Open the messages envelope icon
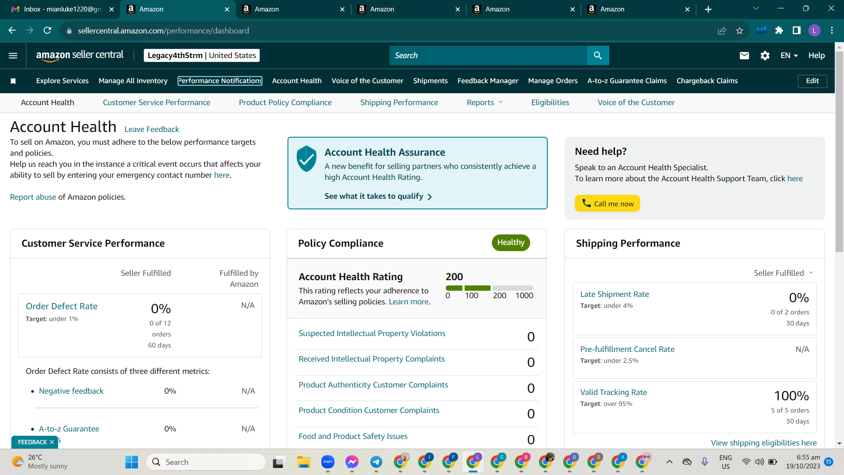This screenshot has width=844, height=475. tap(744, 55)
